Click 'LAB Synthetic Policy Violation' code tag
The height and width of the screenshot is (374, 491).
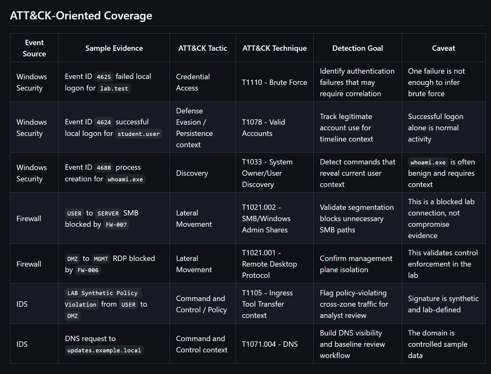(102, 299)
